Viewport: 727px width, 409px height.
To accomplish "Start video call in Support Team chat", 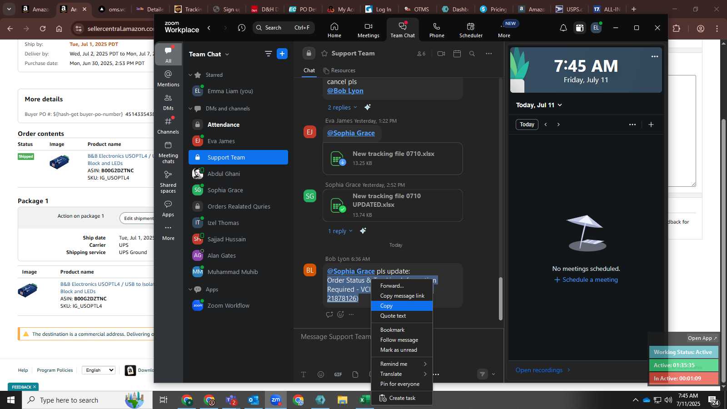I will click(x=441, y=54).
